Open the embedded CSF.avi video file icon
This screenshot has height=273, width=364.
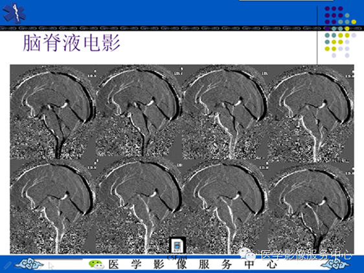pos(177,246)
